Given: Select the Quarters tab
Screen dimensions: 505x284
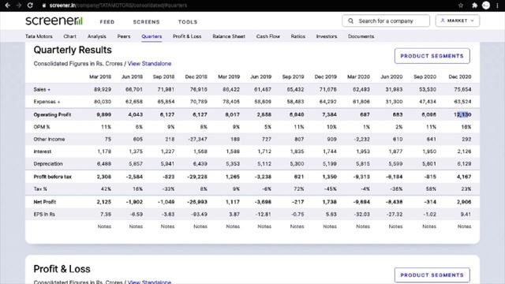Looking at the screenshot, I should click(x=151, y=36).
